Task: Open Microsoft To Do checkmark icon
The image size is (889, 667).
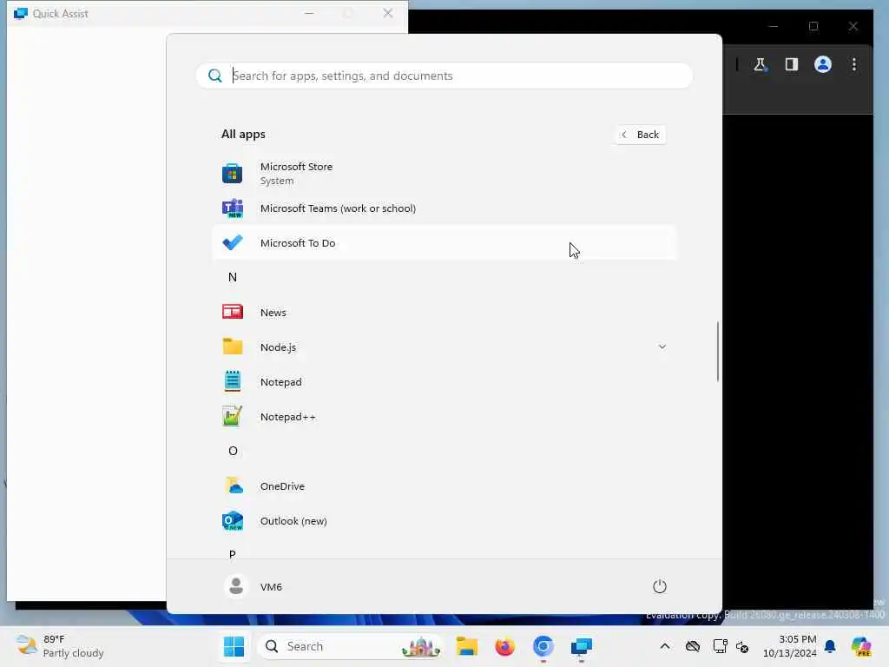Action: tap(233, 243)
